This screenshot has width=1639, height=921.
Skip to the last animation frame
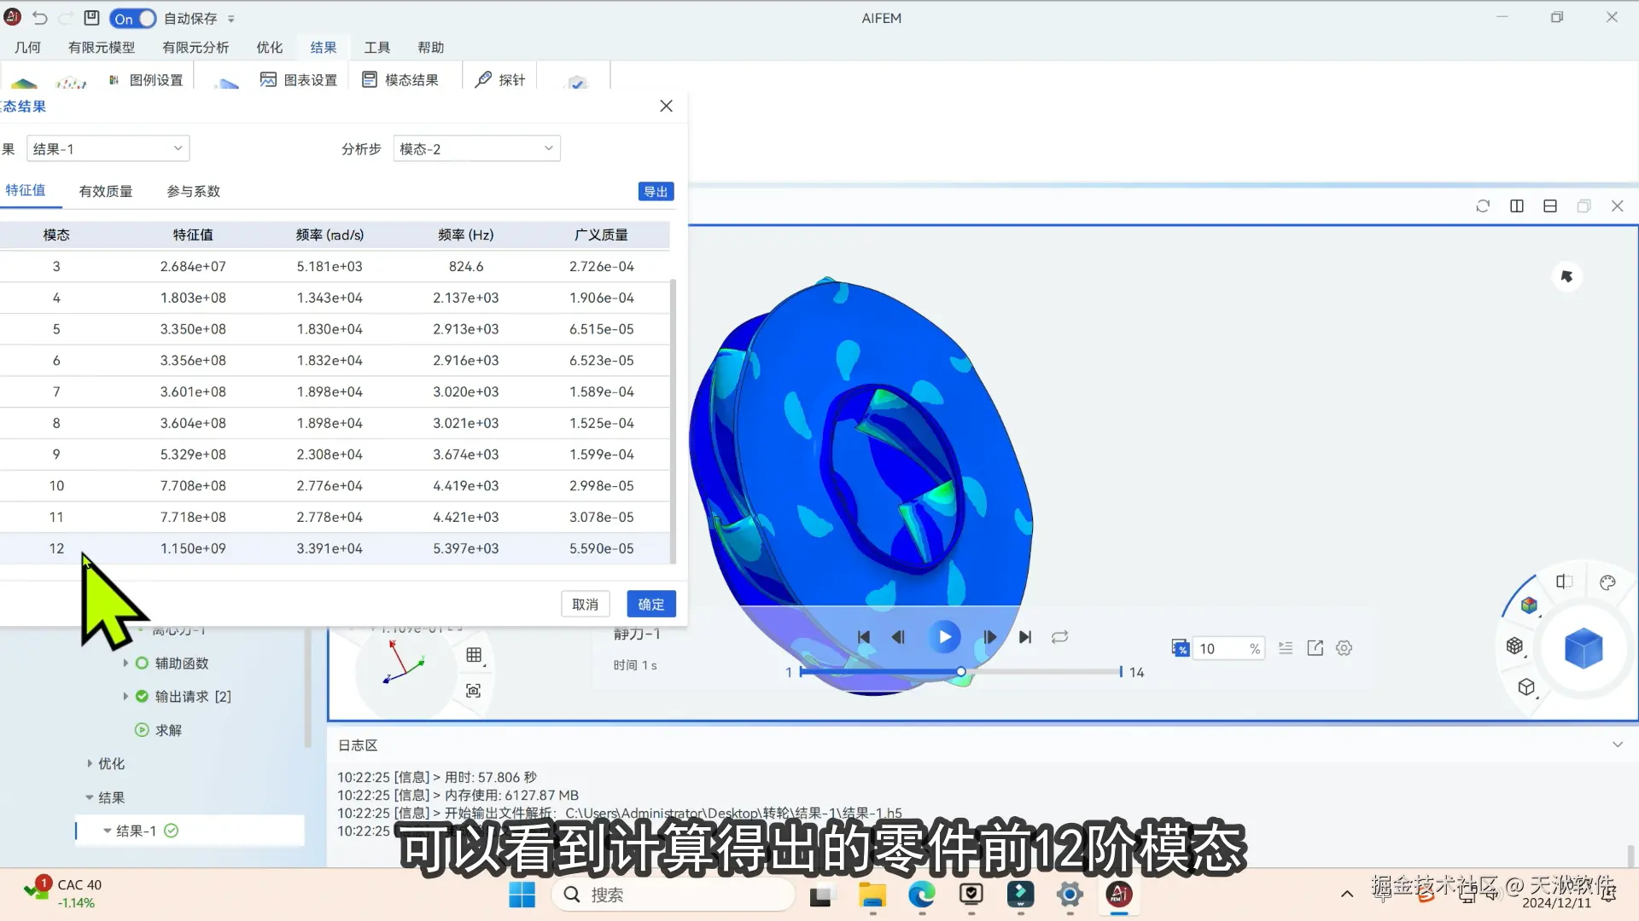tap(1025, 637)
